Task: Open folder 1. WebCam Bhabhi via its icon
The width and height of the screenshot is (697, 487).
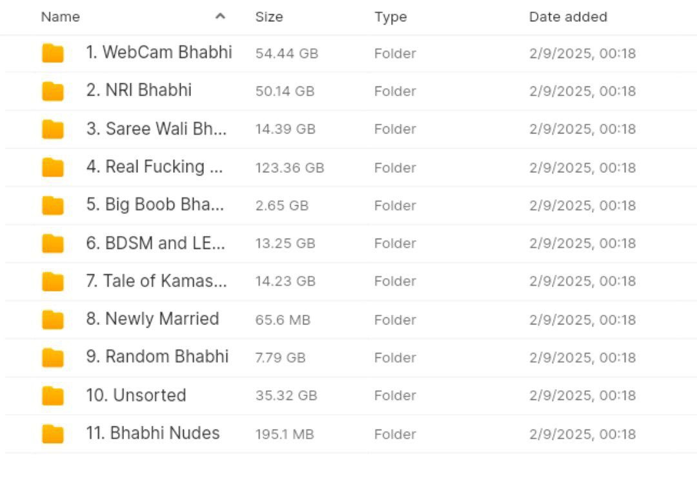Action: pos(52,53)
